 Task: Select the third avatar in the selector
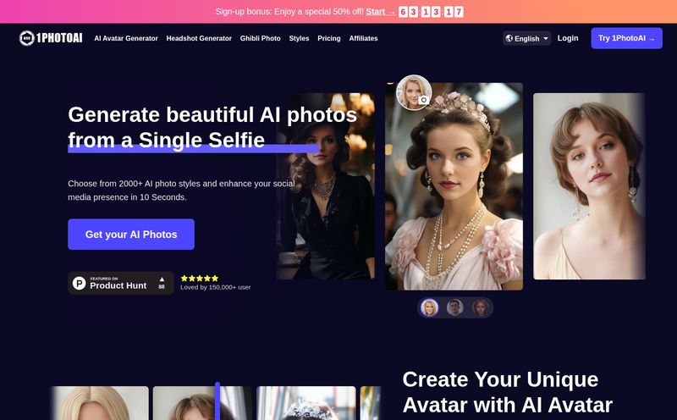pyautogui.click(x=481, y=307)
